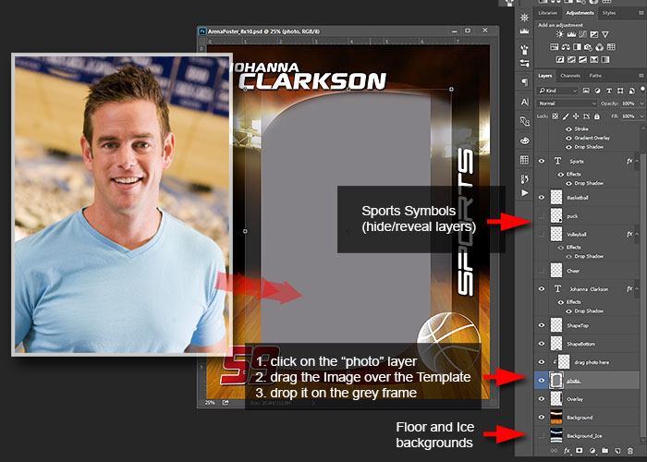Add a Vibrance adjustment (triangle icon)
The image size is (647, 462).
point(604,34)
